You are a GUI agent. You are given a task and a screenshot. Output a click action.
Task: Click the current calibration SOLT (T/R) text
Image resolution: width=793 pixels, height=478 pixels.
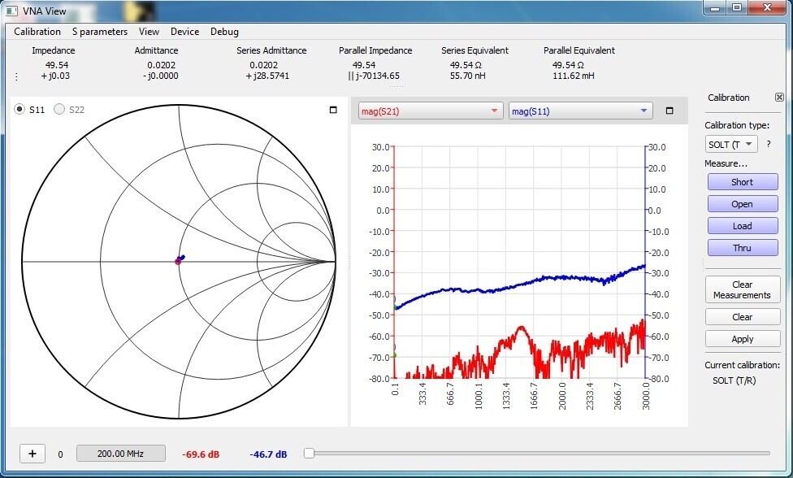point(734,380)
